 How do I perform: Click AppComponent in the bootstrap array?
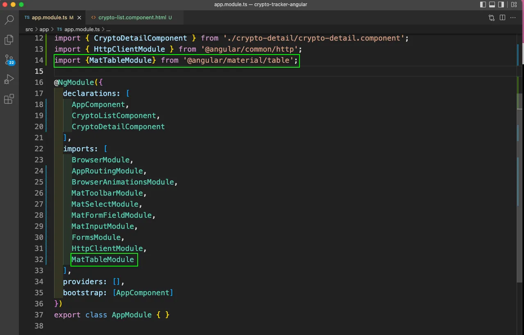coord(143,293)
